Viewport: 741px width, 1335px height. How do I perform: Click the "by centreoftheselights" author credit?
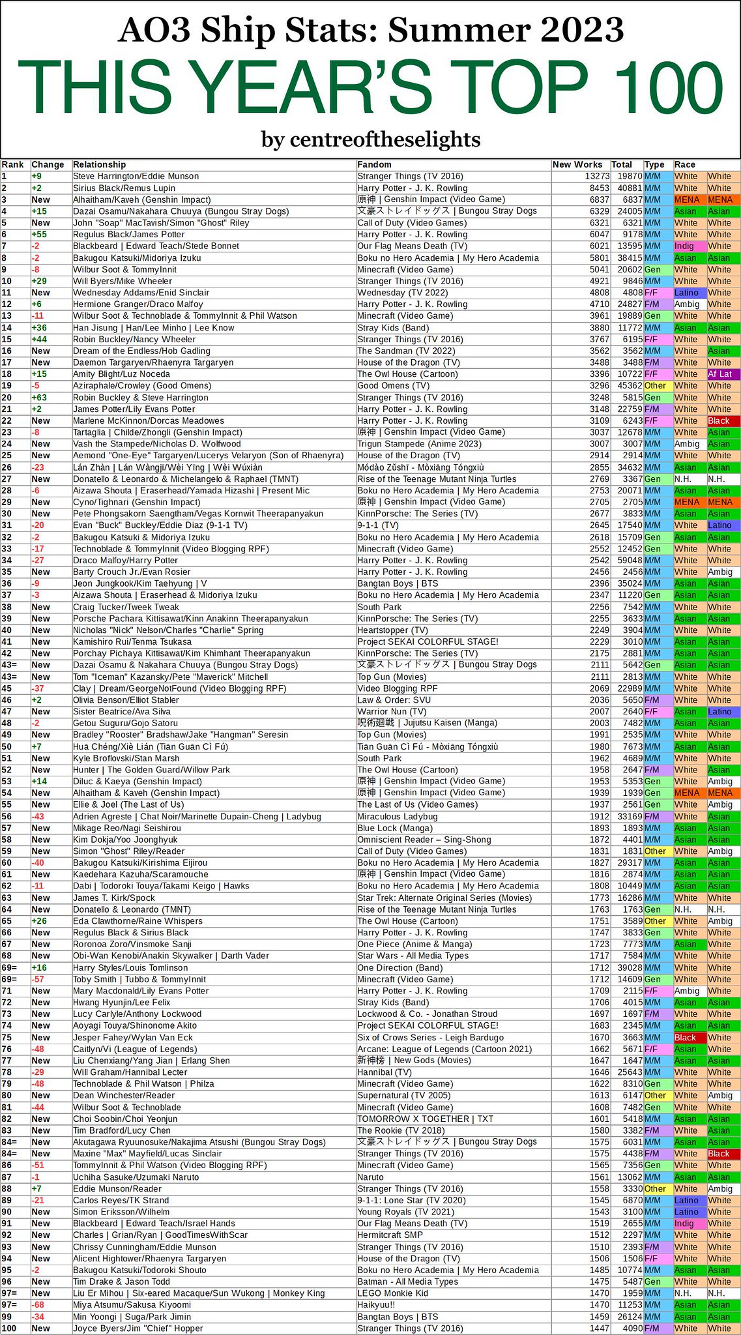370,139
